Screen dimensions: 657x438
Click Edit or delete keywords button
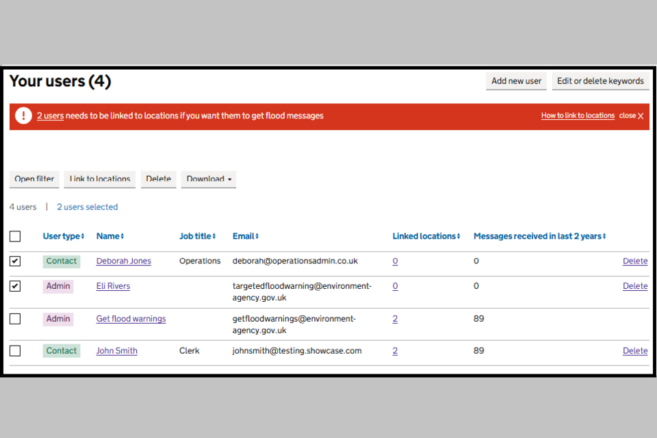[600, 81]
